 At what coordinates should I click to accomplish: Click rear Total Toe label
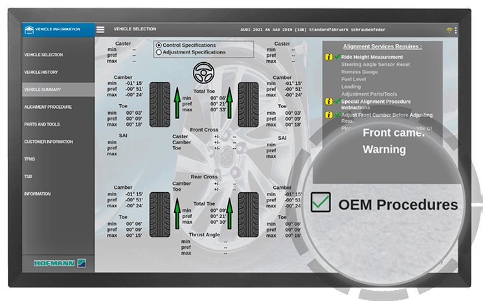(204, 204)
